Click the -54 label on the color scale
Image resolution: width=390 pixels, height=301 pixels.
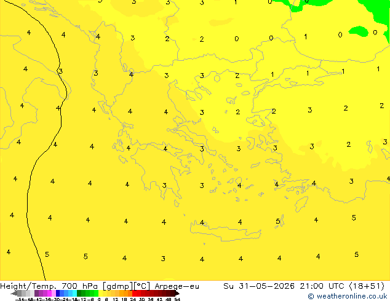point(20,300)
